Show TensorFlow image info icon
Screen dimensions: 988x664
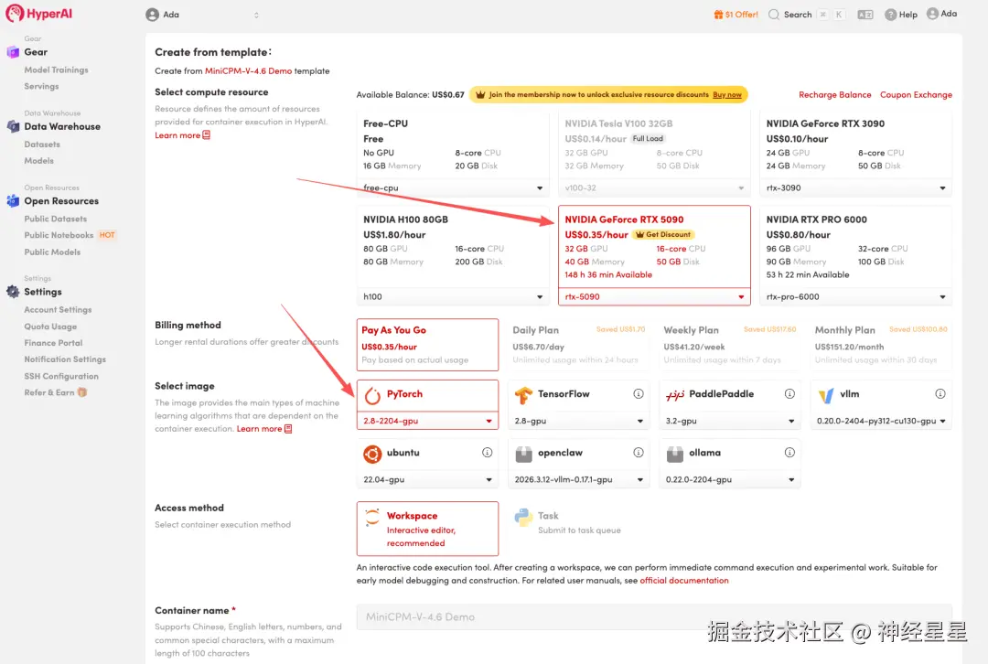point(639,394)
